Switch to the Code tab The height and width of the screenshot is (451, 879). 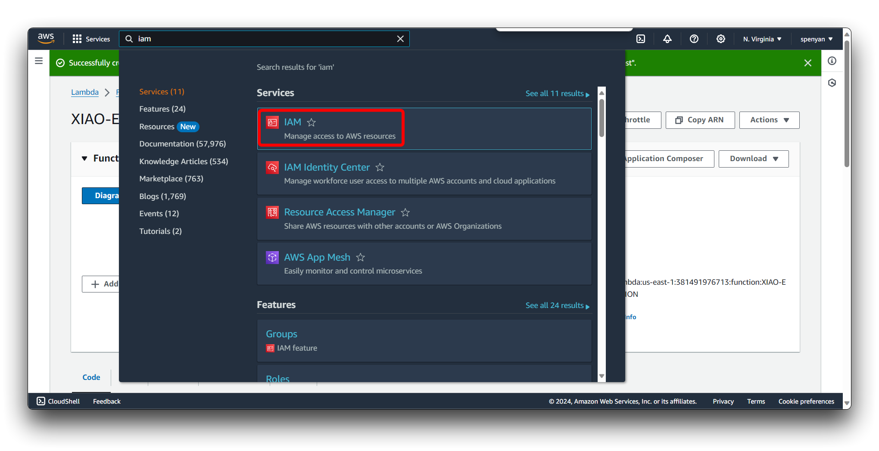(x=91, y=377)
